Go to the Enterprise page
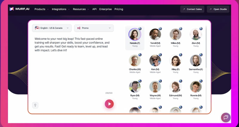Image resolution: width=239 pixels, height=127 pixels. click(x=105, y=9)
